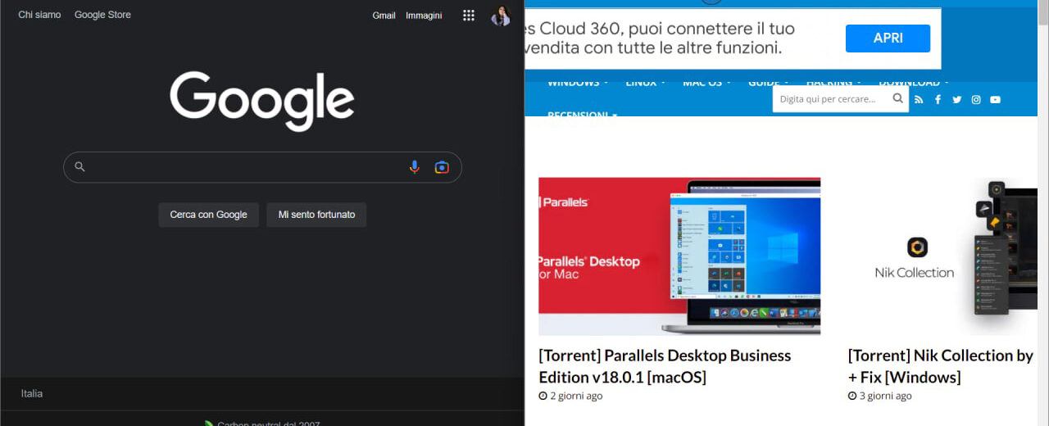Start a voice search with the microphone
This screenshot has width=1049, height=426.
tap(415, 167)
